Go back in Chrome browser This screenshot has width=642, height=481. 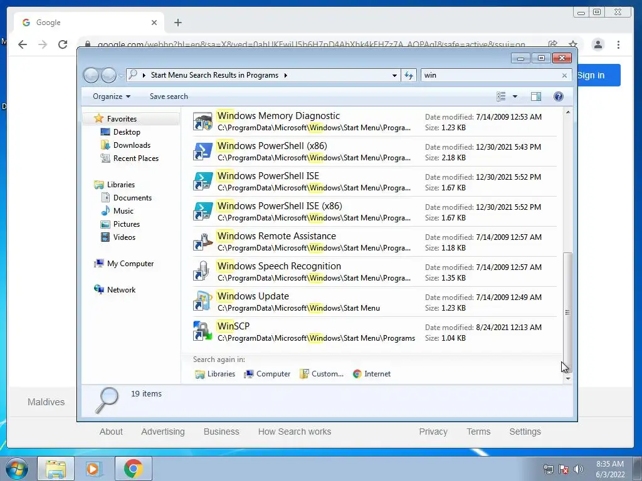coord(23,44)
